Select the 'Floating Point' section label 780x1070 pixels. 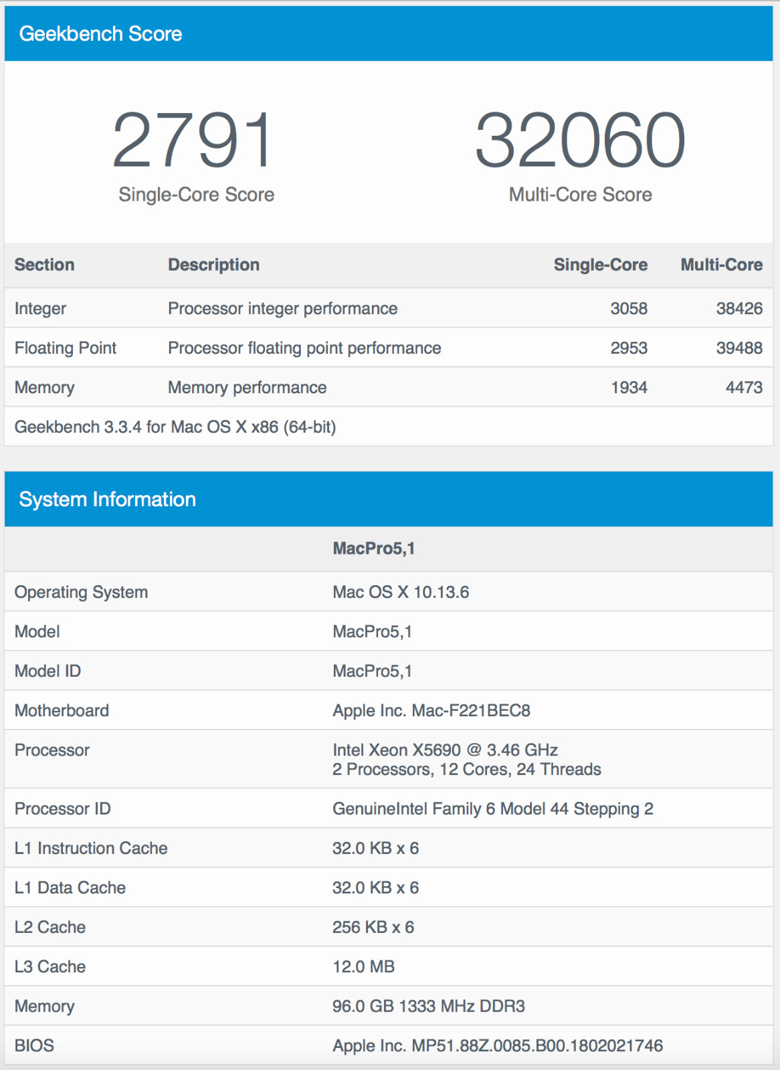point(66,348)
